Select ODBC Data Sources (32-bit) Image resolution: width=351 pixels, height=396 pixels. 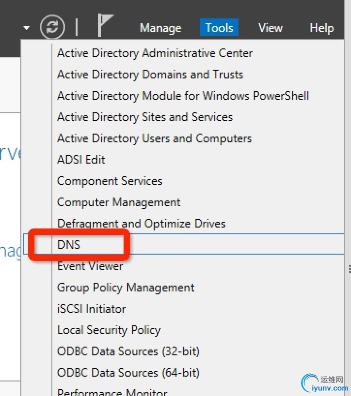point(128,351)
